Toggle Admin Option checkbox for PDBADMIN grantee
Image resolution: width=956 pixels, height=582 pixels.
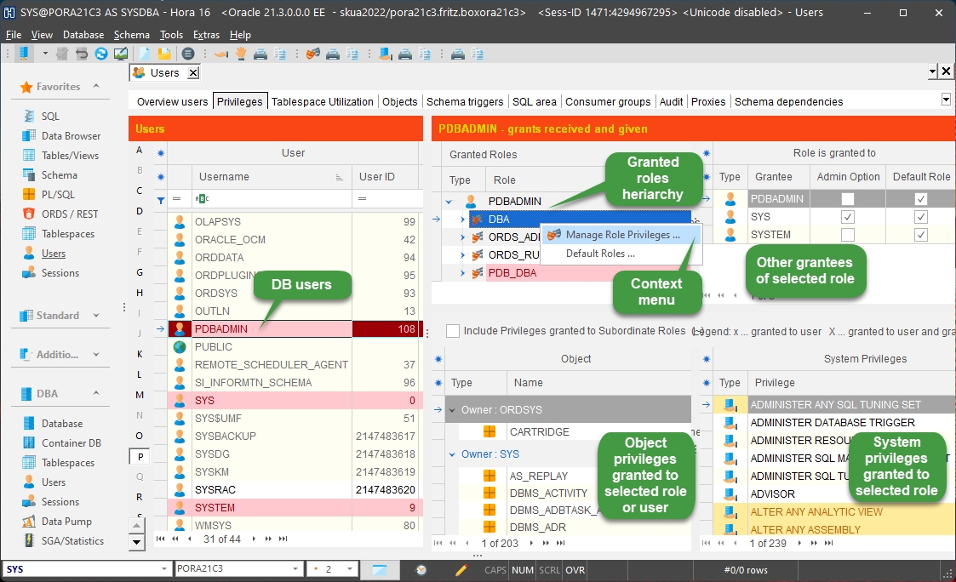click(848, 198)
